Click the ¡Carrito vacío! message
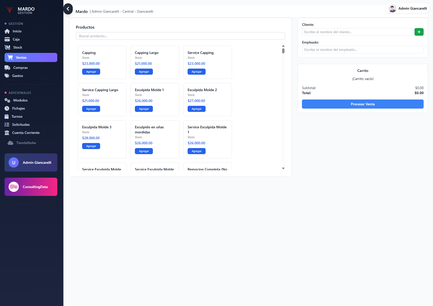Viewport: 433px width, 306px height. (x=363, y=79)
